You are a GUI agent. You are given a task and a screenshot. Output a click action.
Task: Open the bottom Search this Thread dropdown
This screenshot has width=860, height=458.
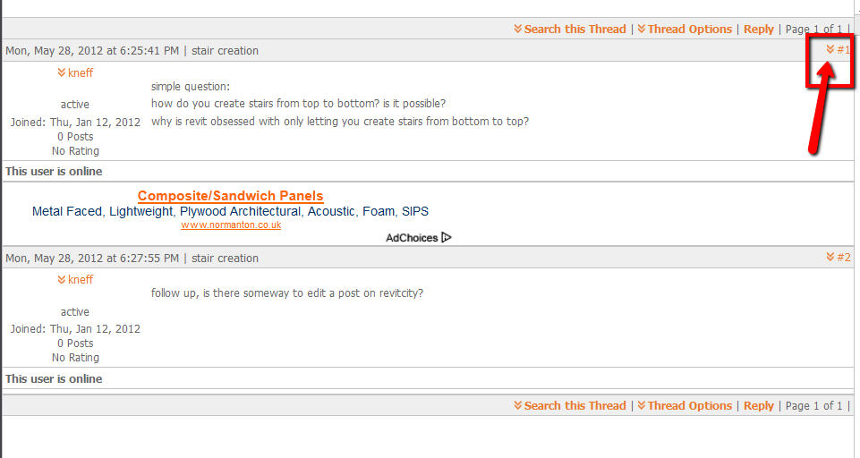(575, 406)
